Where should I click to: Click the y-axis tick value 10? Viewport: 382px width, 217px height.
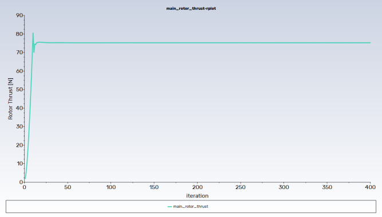pyautogui.click(x=19, y=163)
